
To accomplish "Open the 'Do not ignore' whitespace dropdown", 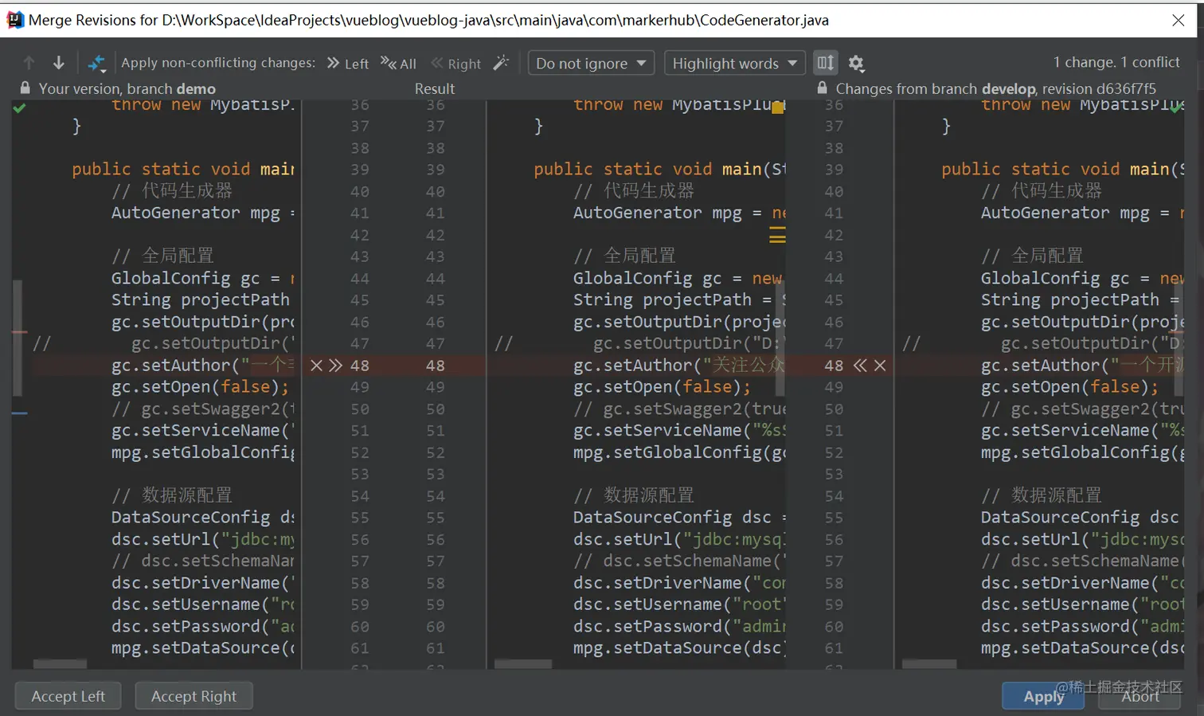I will [x=591, y=63].
